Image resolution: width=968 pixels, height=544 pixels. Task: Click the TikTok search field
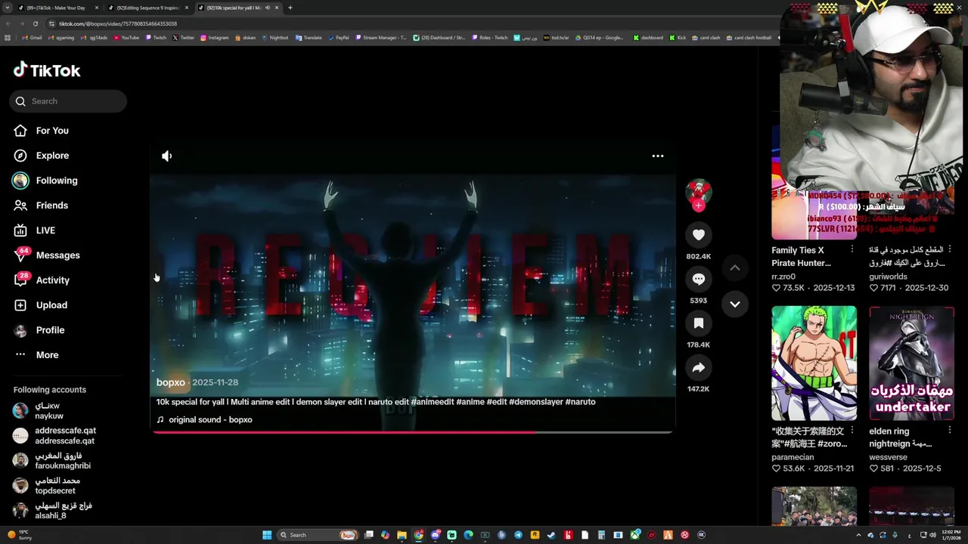click(68, 101)
